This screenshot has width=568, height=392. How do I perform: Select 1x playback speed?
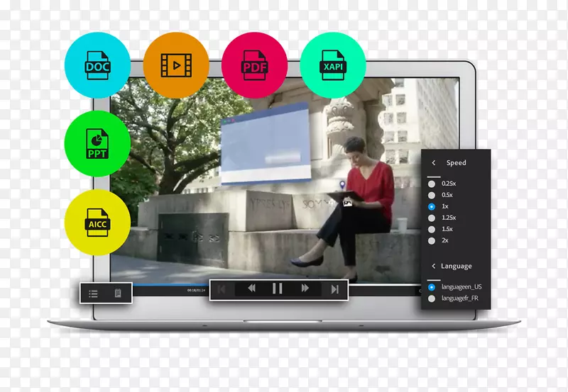(438, 206)
